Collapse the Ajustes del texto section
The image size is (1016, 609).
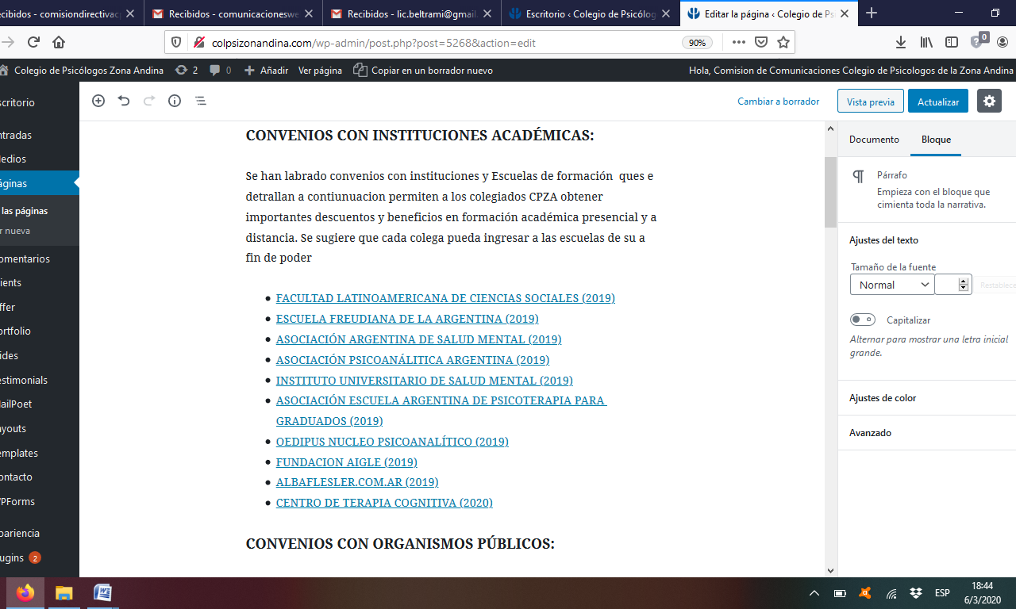pos(926,240)
